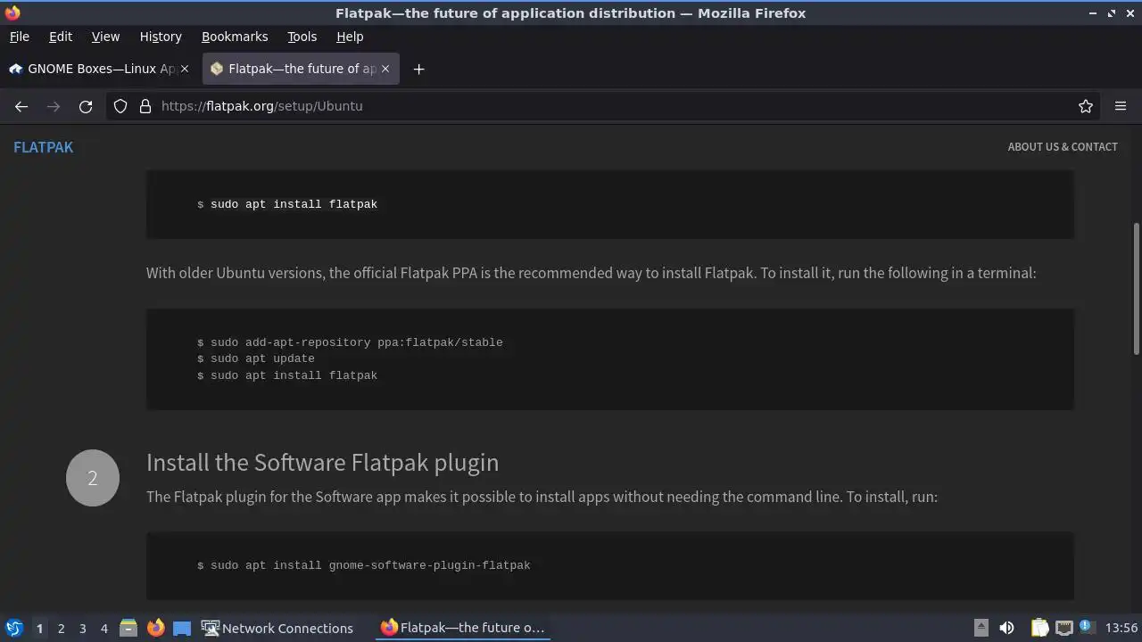1142x642 pixels.
Task: Open the LXQt application menu in the panel
Action: (13, 628)
